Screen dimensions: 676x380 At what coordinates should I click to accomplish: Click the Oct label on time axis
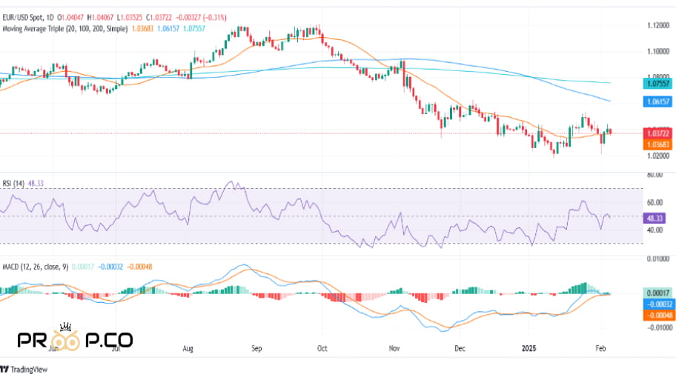click(322, 348)
